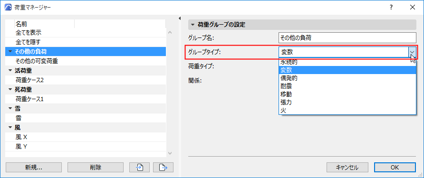Collapse the left panel with the splitter arrow

click(180, 18)
